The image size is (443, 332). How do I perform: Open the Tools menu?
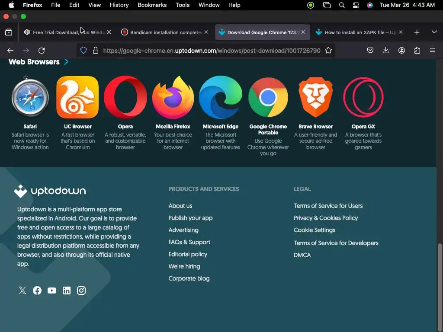(x=183, y=5)
